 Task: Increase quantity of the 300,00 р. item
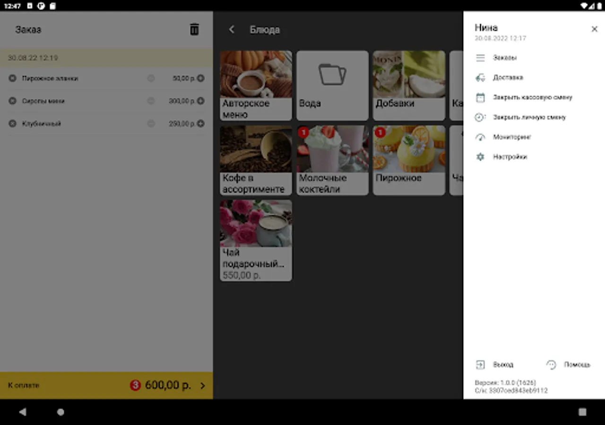click(x=201, y=101)
